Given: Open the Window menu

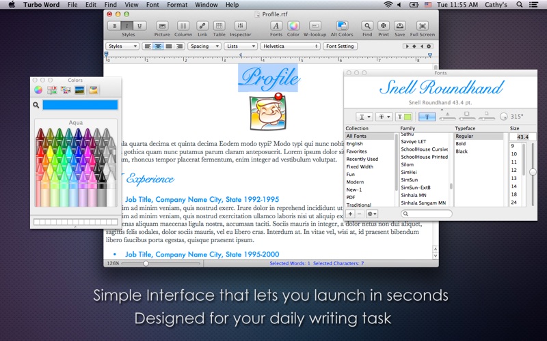Looking at the screenshot, I should tap(206, 5).
